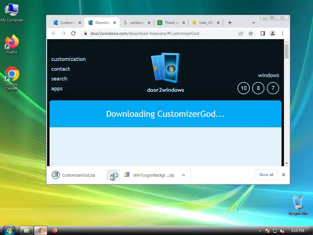Select Windows 10 circle button
This screenshot has height=235, width=313.
pos(244,88)
